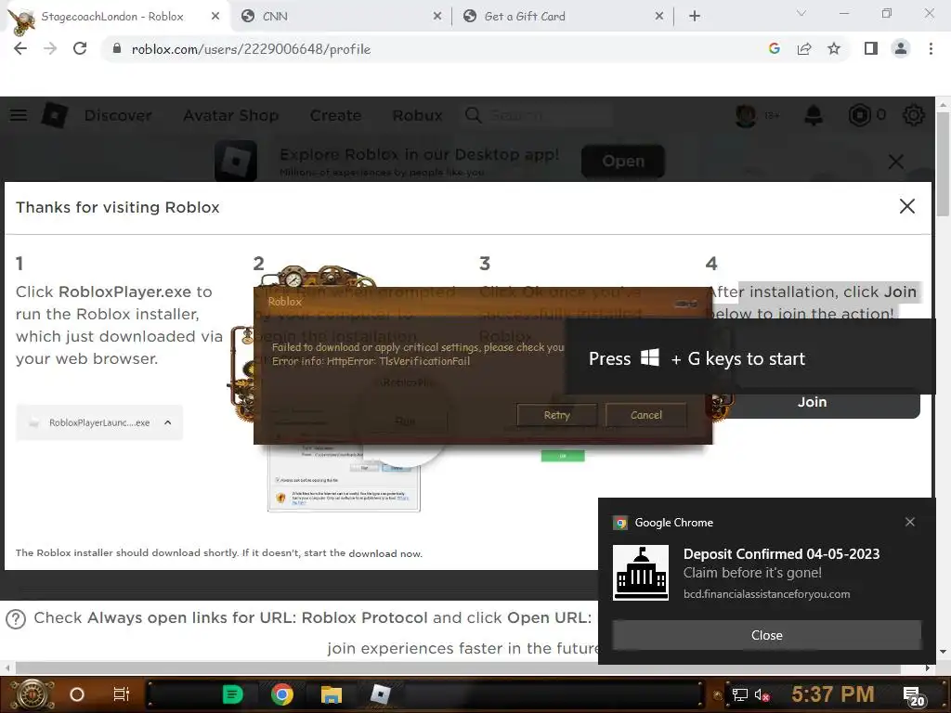The image size is (951, 713).
Task: Switch to the CNN tab
Action: 341,17
